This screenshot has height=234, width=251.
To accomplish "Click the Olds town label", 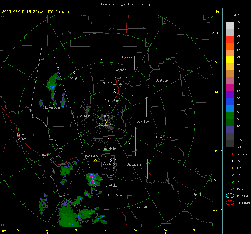I will pos(106,116).
